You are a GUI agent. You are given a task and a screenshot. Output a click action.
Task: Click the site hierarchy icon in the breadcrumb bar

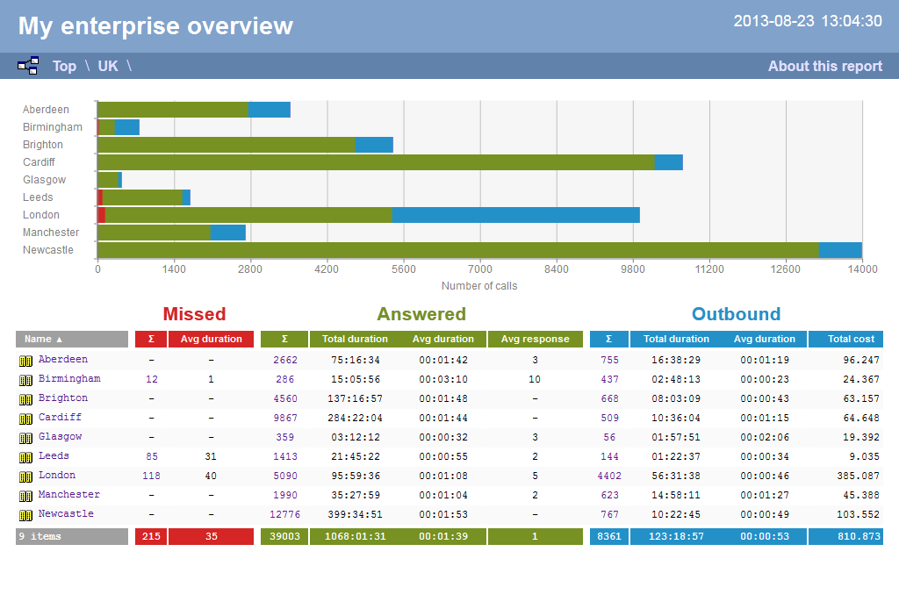[x=27, y=65]
